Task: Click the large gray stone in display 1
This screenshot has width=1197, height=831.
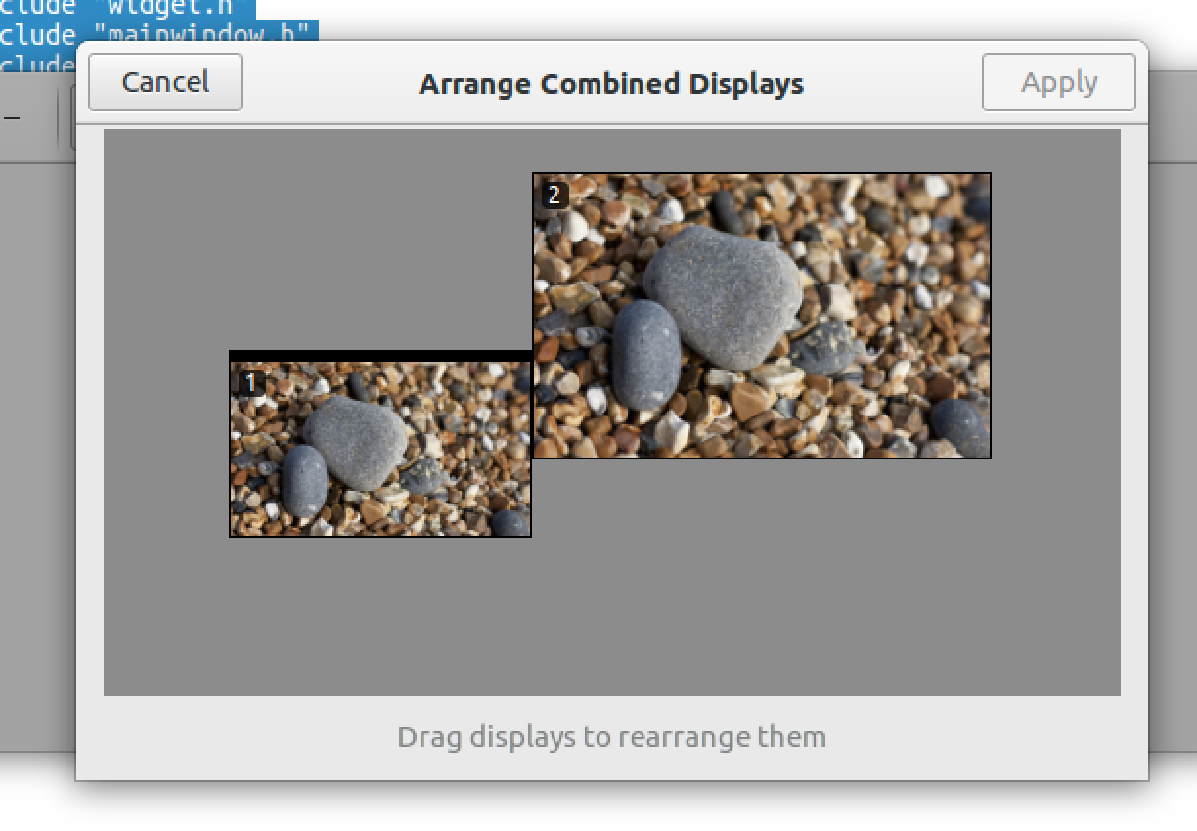Action: (x=355, y=441)
